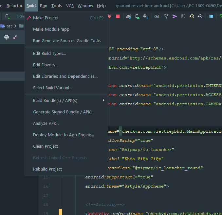
Task: Click the src breadcrumb in navigation bar
Action: (10, 26)
